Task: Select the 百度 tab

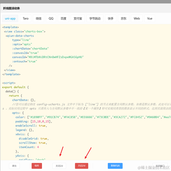Action: pyautogui.click(x=63, y=19)
